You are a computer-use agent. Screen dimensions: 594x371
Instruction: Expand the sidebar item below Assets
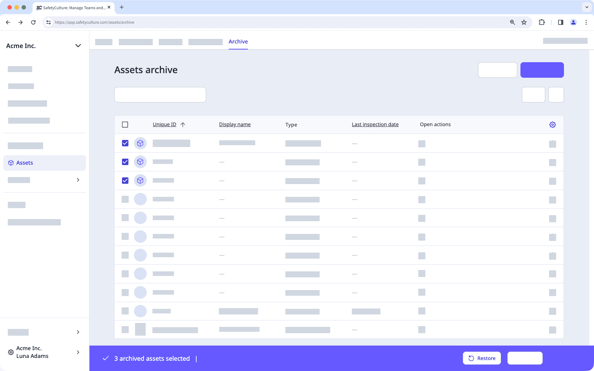tap(78, 180)
